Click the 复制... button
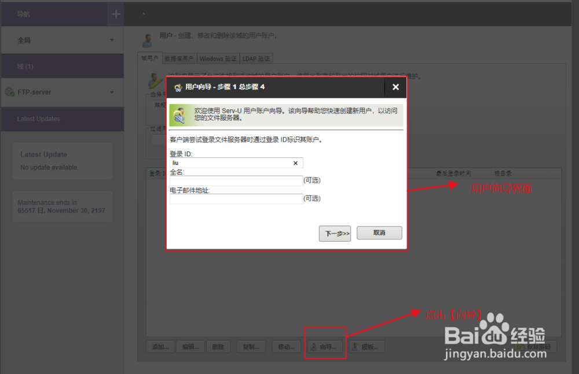Screen dimensions: 579x374 coord(251,347)
